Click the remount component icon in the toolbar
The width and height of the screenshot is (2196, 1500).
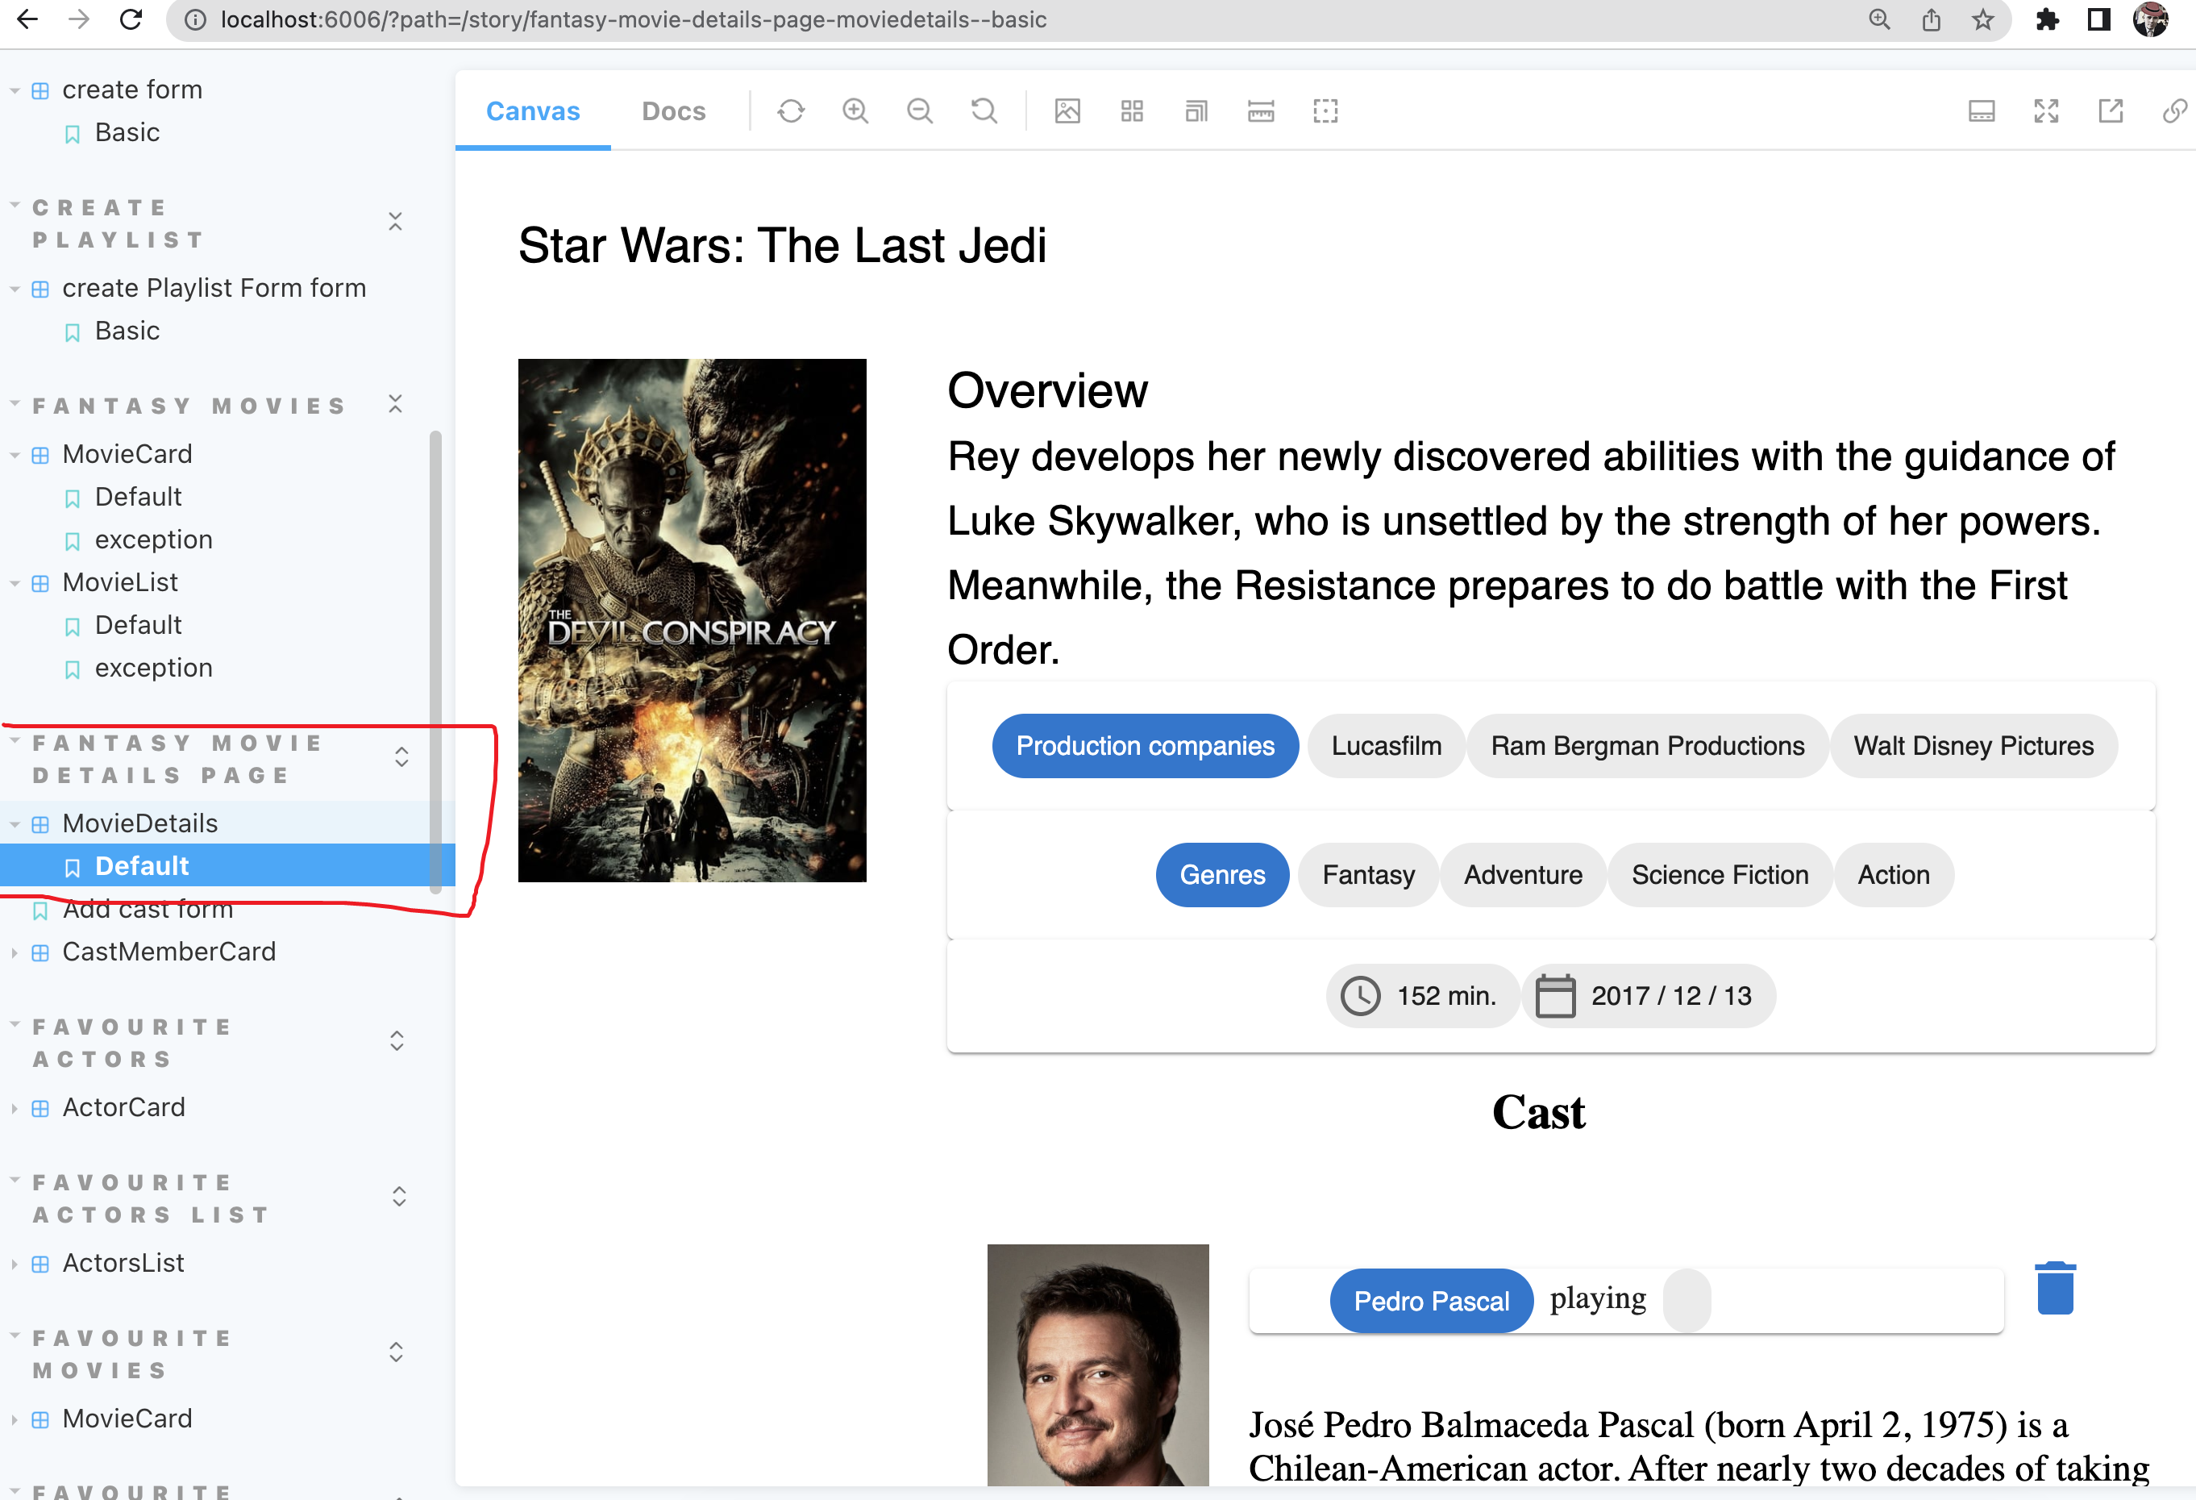point(791,111)
